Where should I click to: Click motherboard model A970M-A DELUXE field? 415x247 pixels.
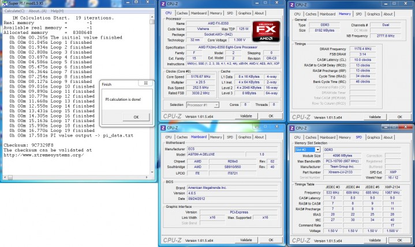(x=215, y=154)
